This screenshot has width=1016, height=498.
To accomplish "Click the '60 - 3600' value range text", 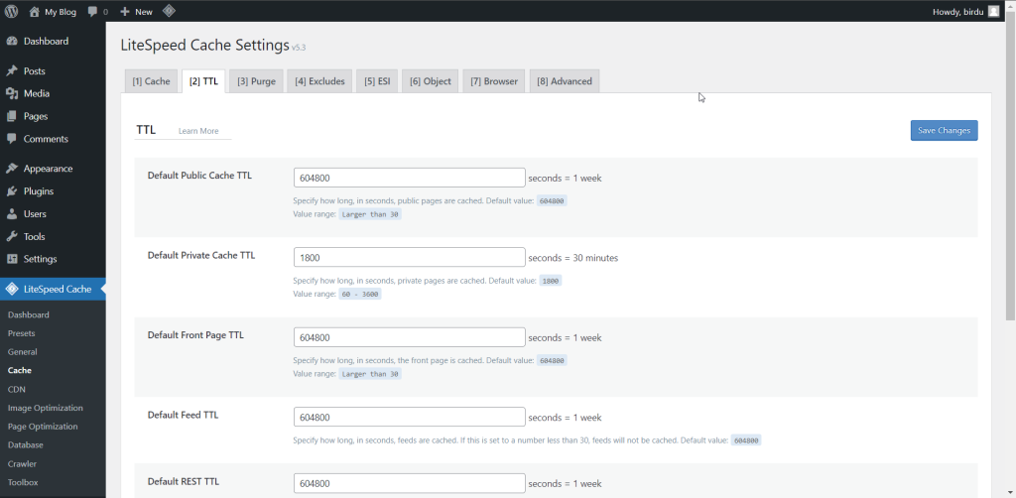I will coord(359,294).
